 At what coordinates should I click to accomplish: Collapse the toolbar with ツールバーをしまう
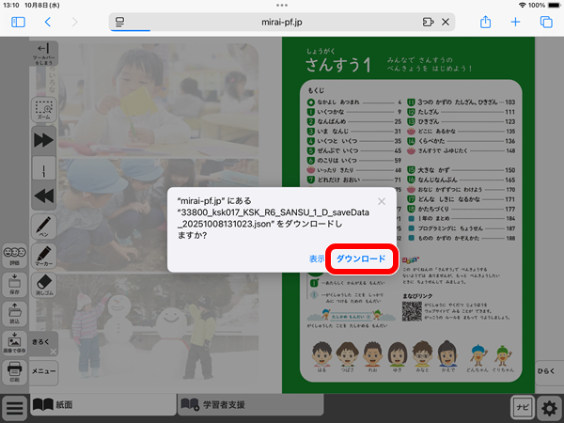tap(43, 54)
